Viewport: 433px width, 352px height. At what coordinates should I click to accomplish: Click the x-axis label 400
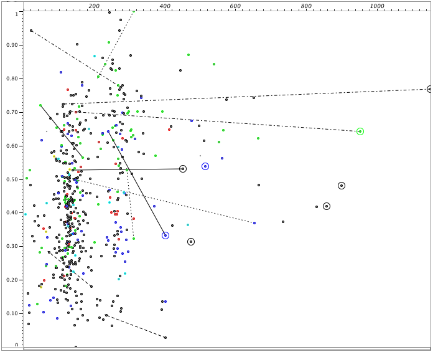(x=165, y=6)
